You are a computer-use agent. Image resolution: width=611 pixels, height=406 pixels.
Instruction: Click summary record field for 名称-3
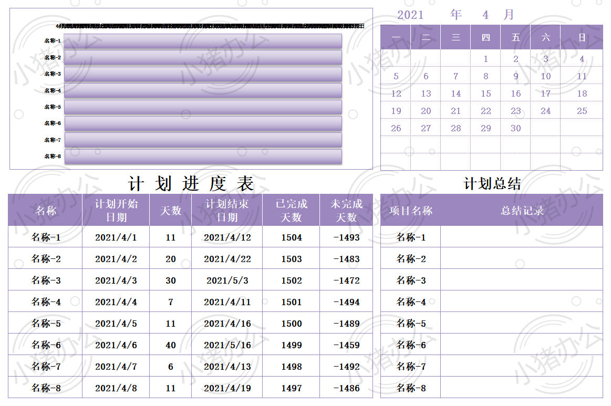click(522, 280)
